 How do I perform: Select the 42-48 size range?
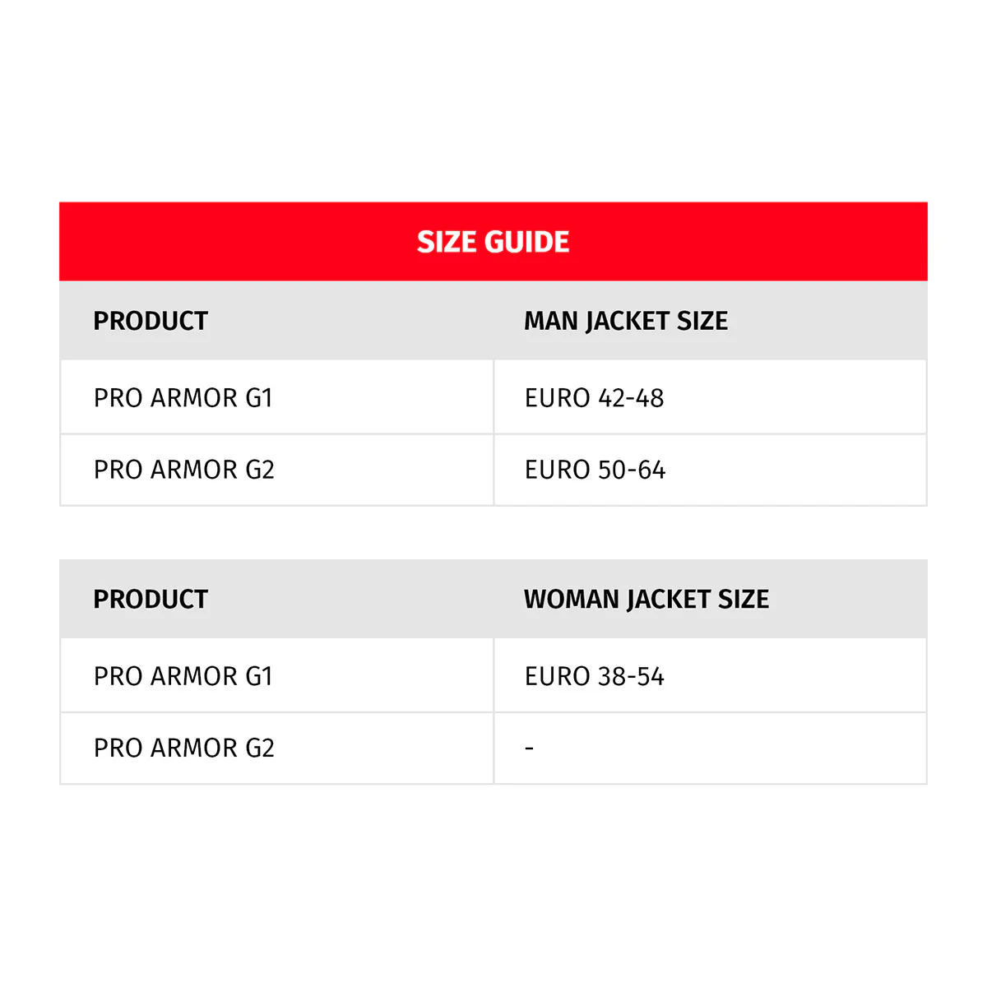(x=631, y=398)
